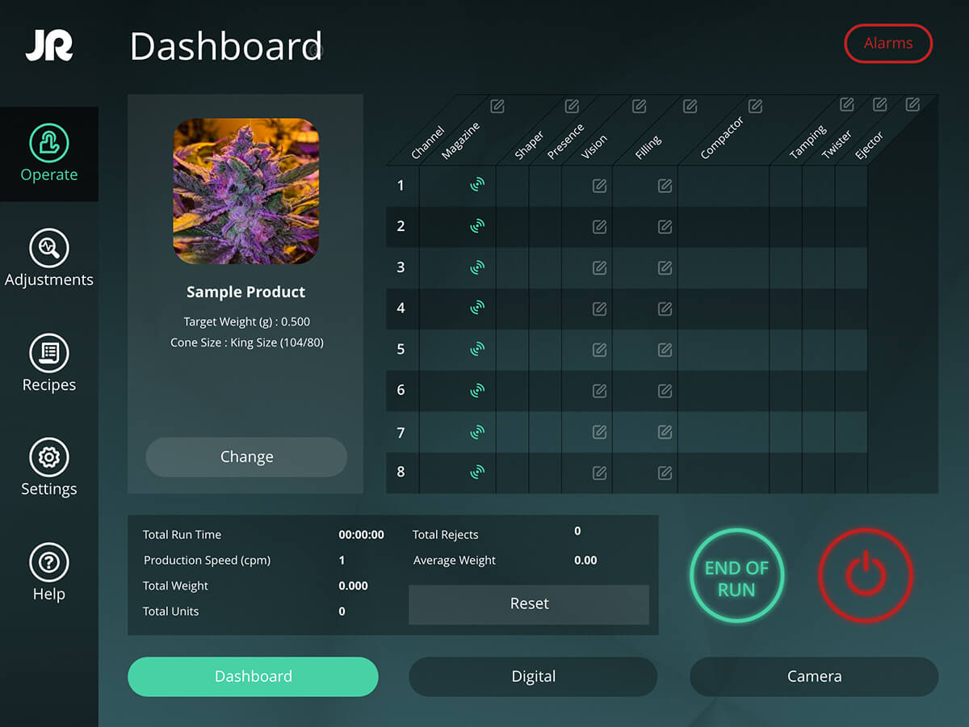Go to Adjustments in the sidebar

coord(49,259)
